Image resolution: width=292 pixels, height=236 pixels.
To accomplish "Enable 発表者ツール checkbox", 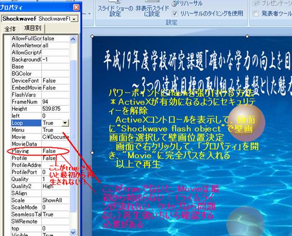I will pyautogui.click(x=255, y=13).
